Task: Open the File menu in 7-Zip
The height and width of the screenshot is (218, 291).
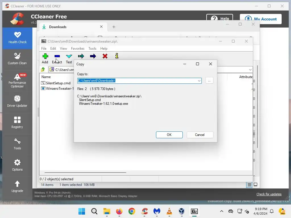Action: pos(44,48)
